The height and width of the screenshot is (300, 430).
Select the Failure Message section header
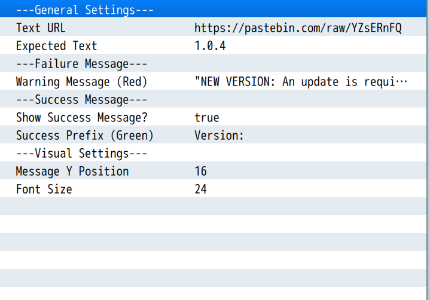(81, 64)
